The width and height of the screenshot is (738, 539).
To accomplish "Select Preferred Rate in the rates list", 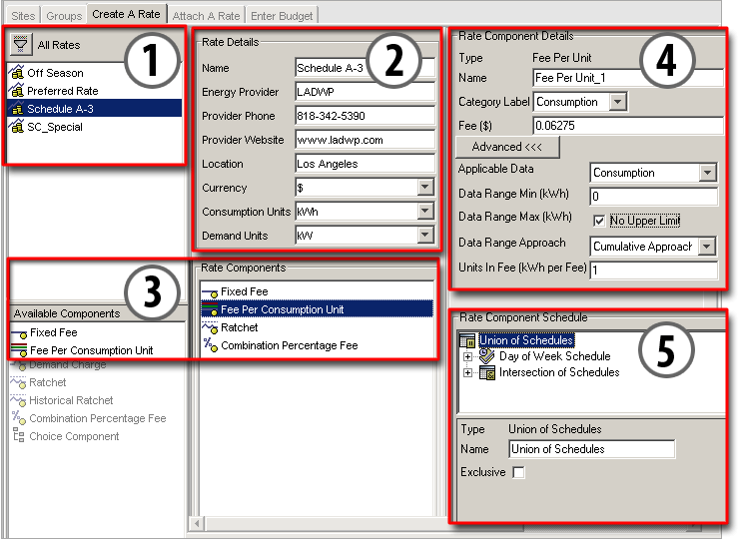I will coord(62,91).
